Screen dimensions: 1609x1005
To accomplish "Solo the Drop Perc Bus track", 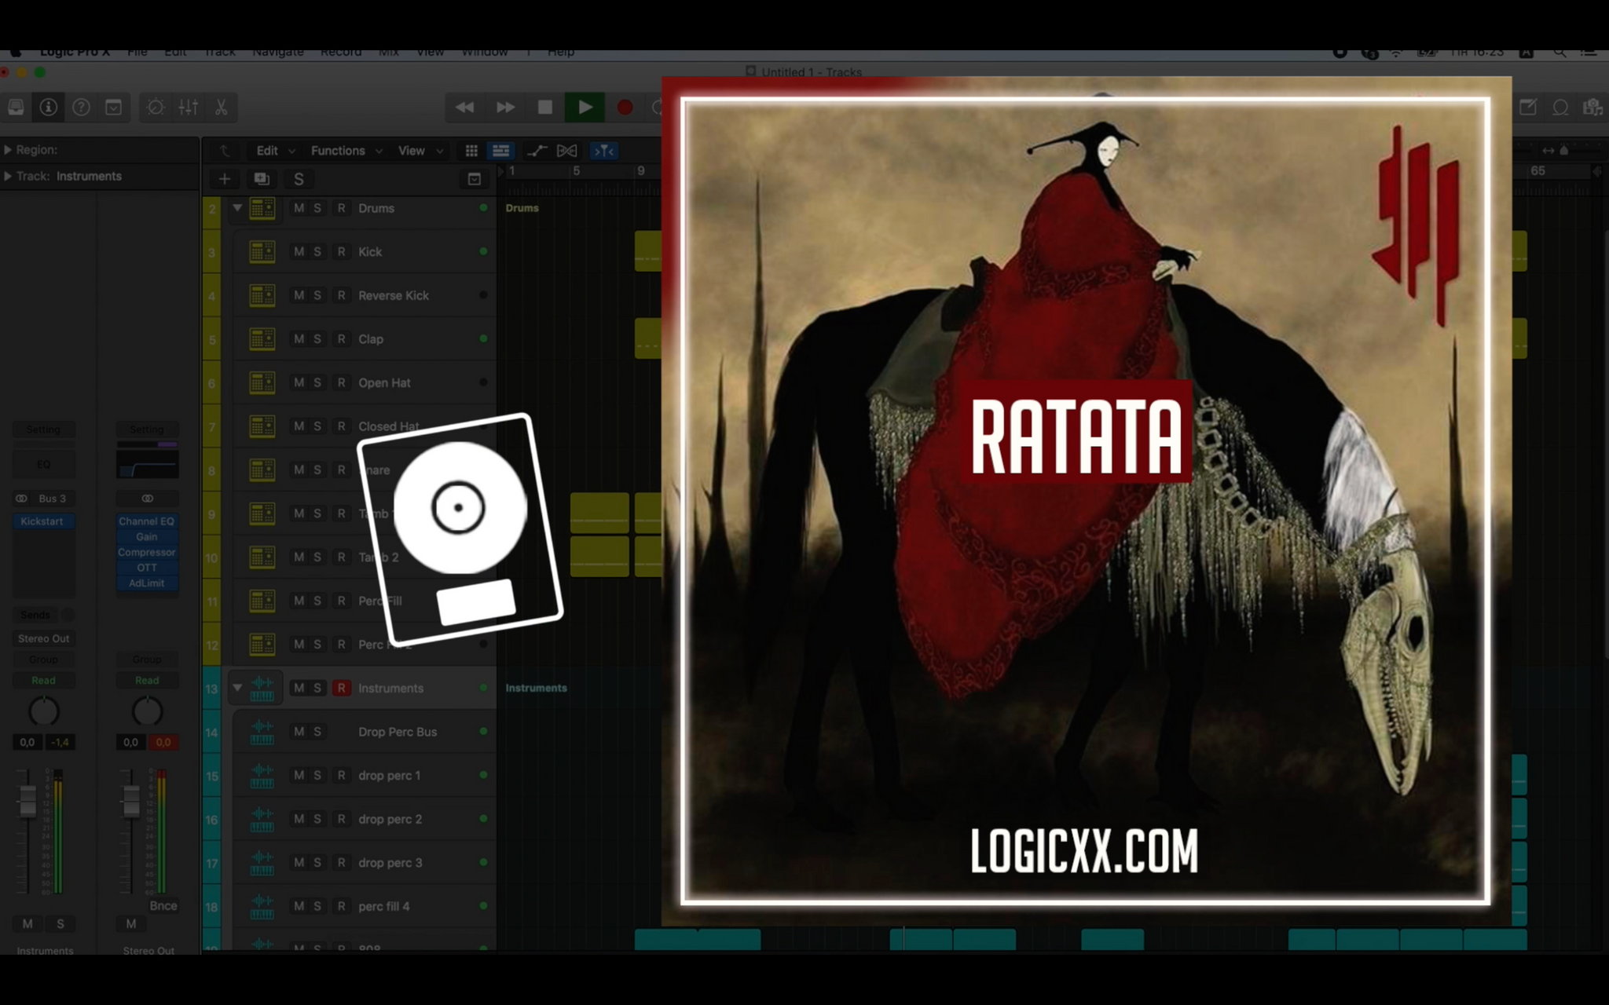I will (317, 732).
